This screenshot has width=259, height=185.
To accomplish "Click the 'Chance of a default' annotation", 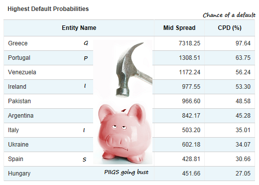I will coord(229,15).
